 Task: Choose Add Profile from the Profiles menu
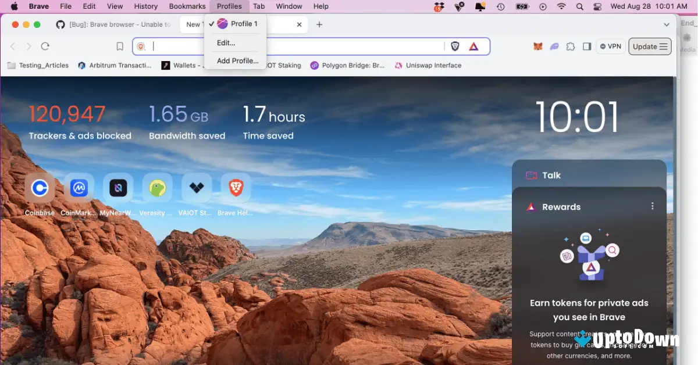[x=237, y=60]
